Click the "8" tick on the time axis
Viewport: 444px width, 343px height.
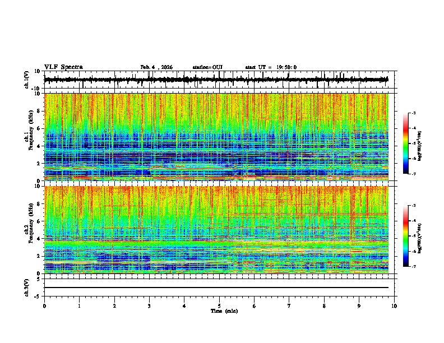coord(324,306)
